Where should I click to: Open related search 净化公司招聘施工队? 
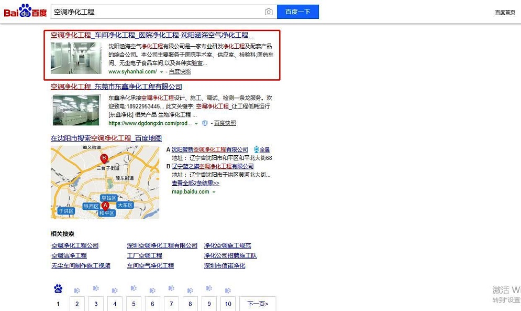[x=230, y=256]
